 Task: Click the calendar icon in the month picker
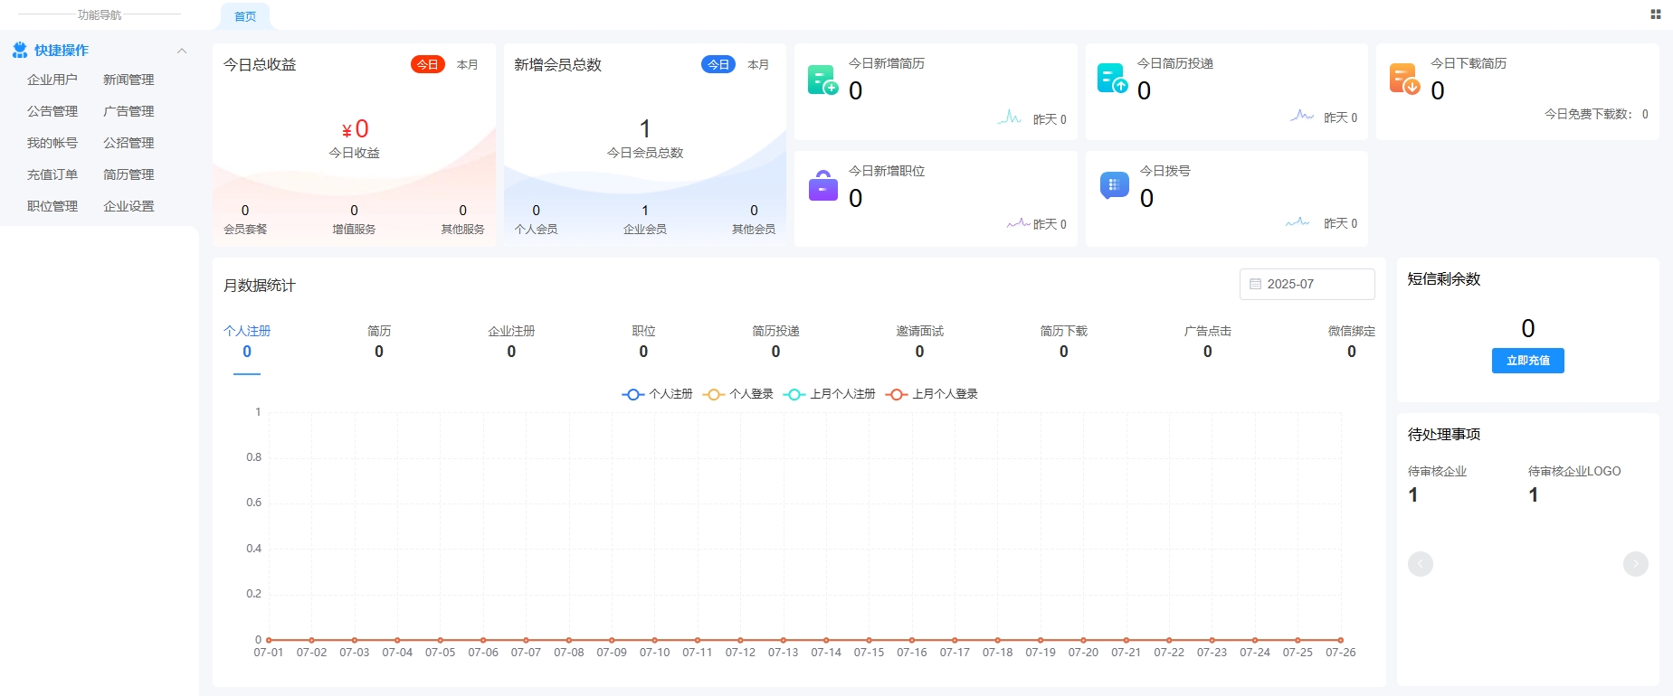1255,284
